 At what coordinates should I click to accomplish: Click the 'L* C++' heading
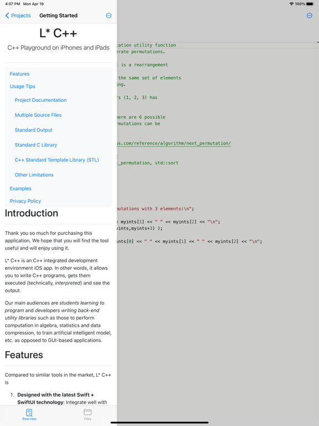coord(58,33)
